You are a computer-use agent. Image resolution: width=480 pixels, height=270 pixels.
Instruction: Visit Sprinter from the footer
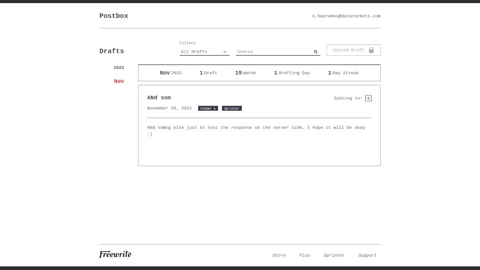point(334,255)
